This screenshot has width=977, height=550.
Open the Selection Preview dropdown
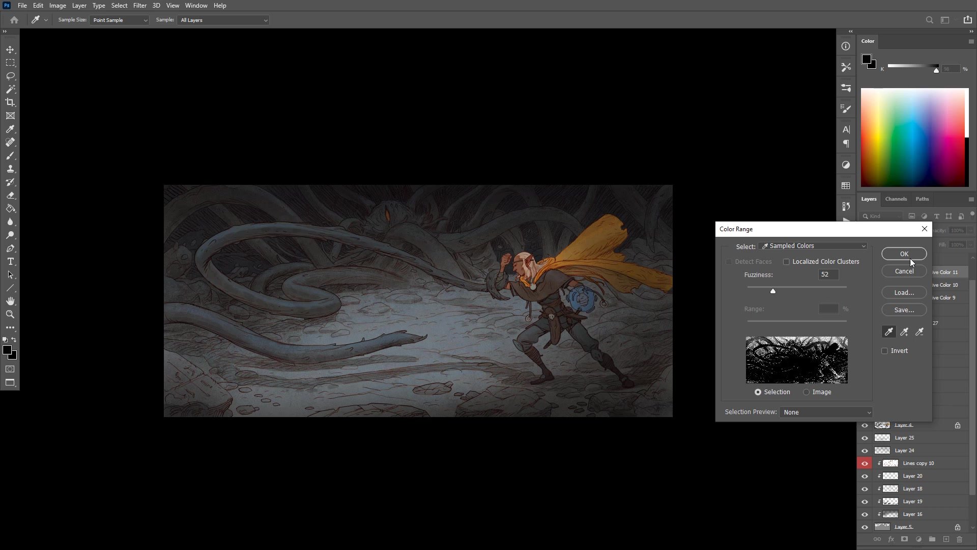[x=826, y=413]
